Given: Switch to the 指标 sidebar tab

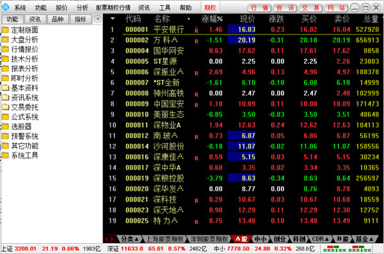Looking at the screenshot, I should coord(81,19).
